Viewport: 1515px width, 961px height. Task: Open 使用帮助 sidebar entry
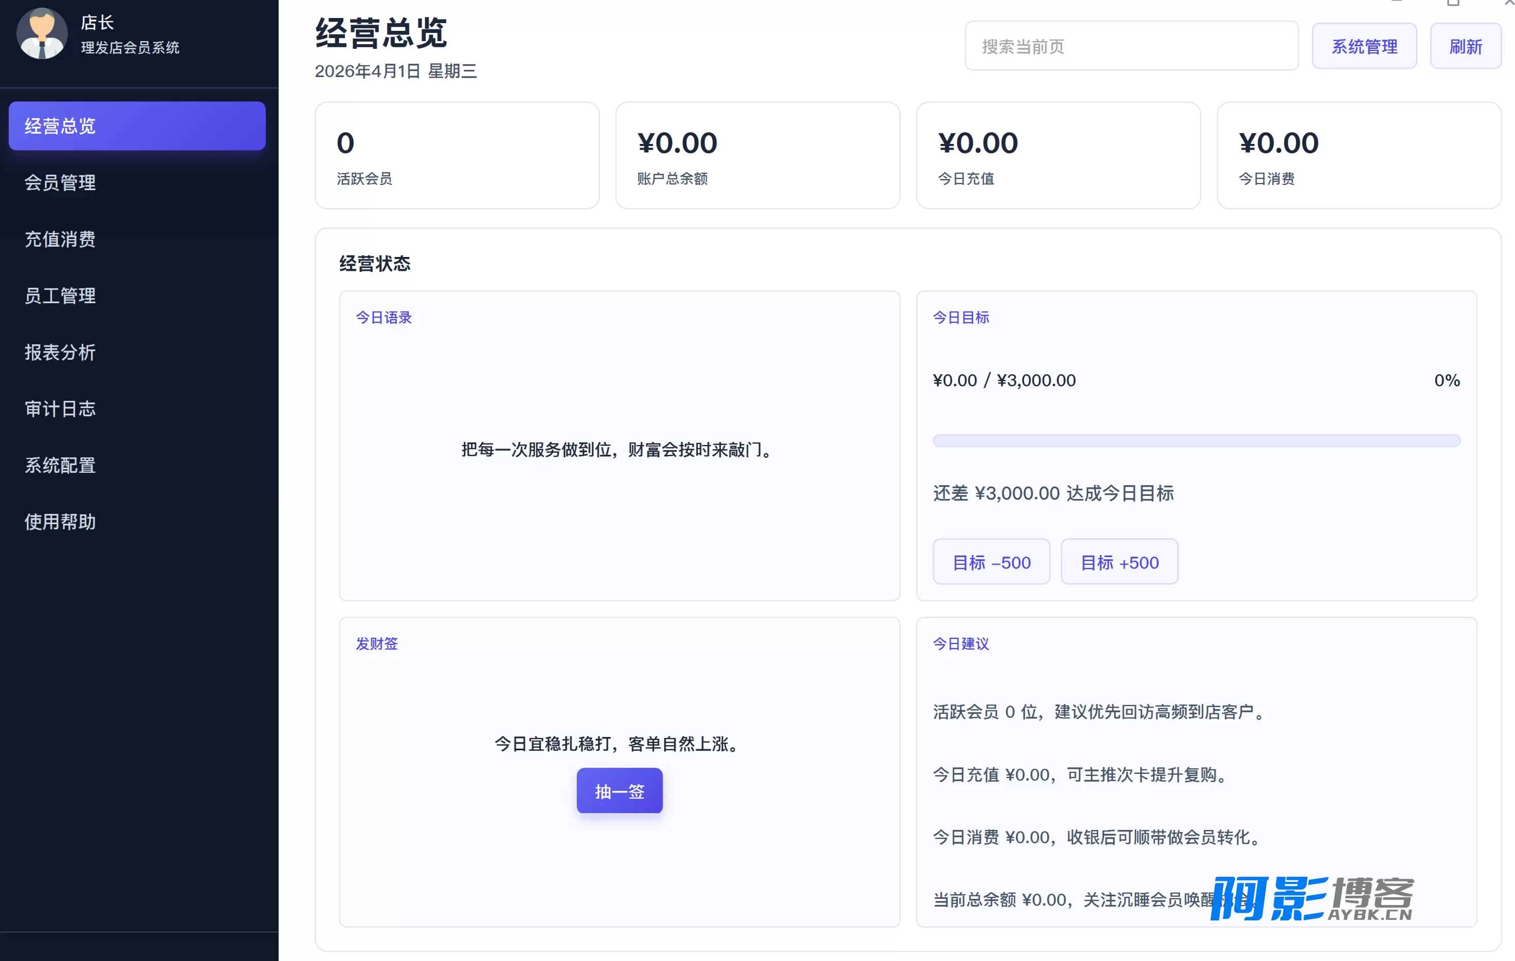click(137, 522)
